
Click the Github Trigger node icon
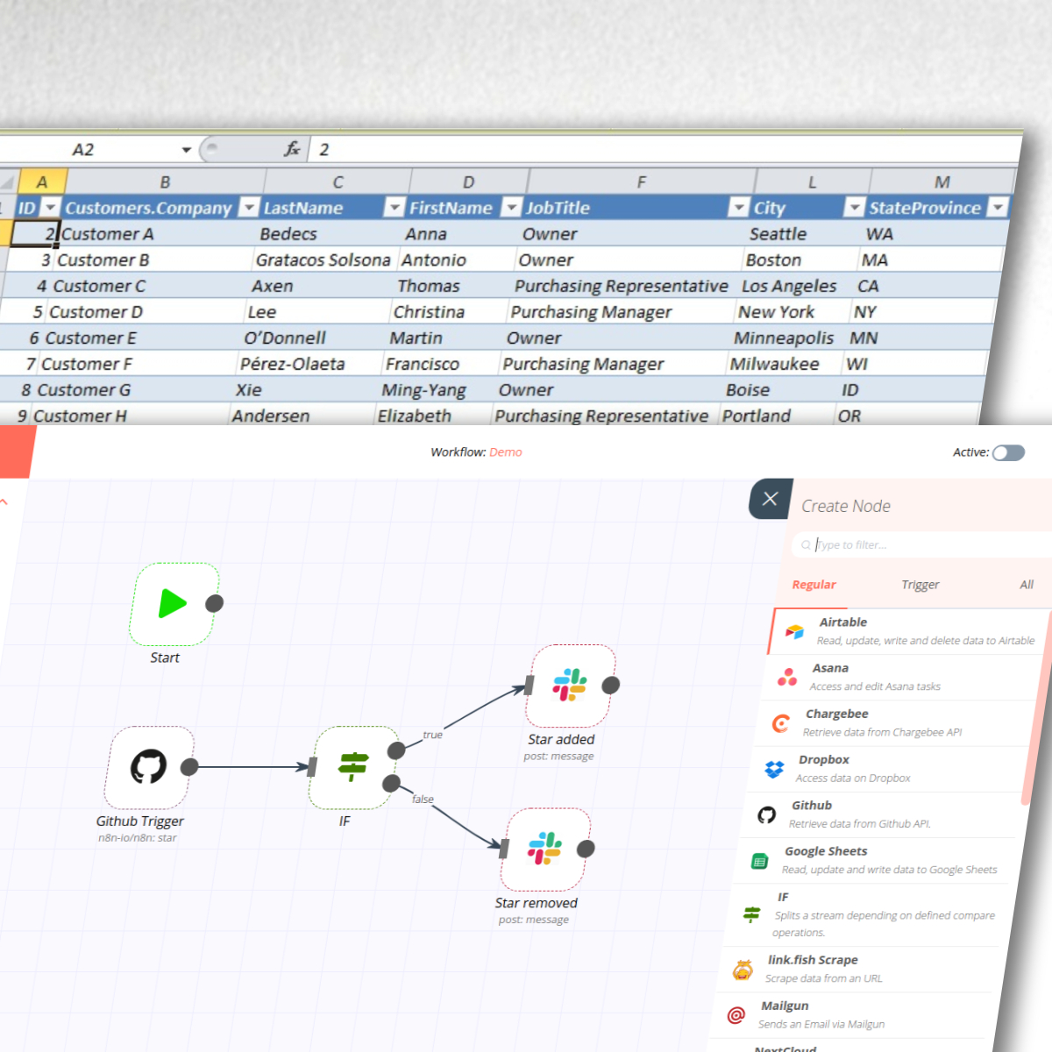pyautogui.click(x=148, y=767)
